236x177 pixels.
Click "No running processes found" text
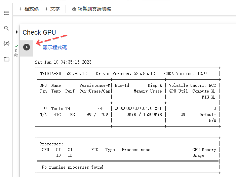tap(72, 167)
